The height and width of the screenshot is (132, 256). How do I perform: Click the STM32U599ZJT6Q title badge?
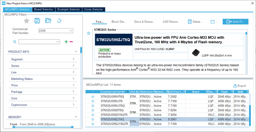(114, 40)
